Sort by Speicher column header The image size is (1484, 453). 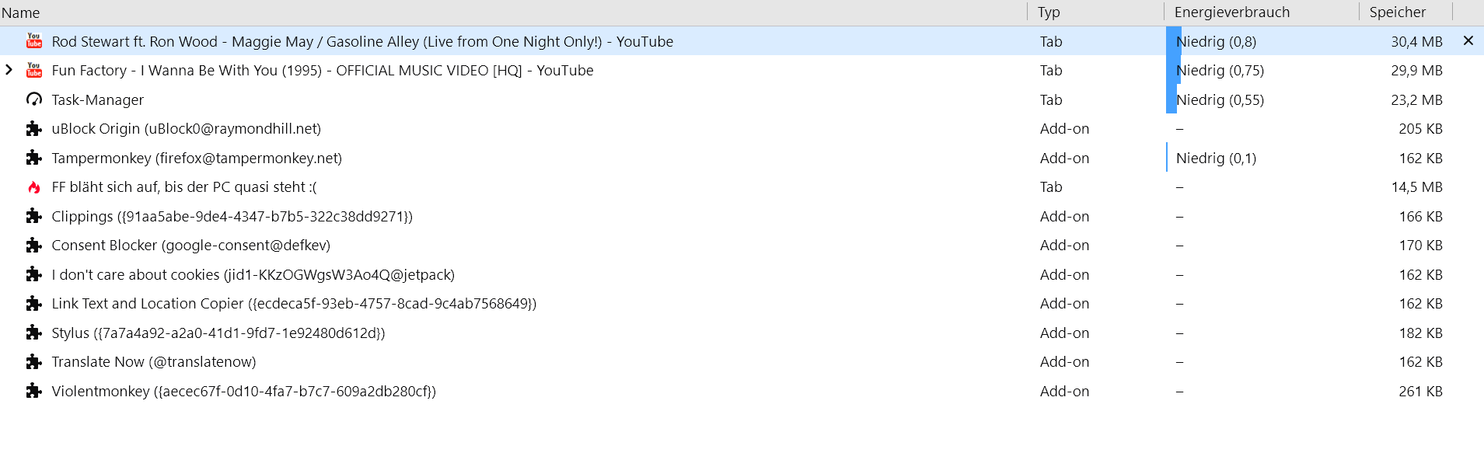click(x=1397, y=12)
